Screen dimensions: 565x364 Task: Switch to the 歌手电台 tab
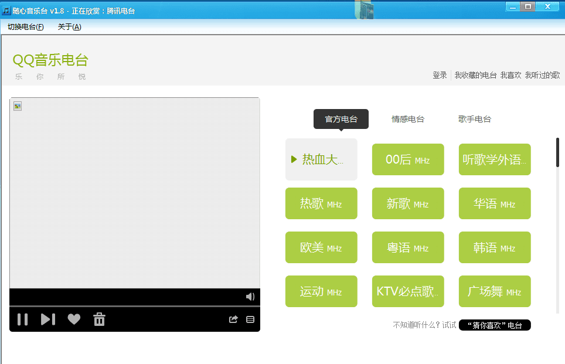click(475, 119)
